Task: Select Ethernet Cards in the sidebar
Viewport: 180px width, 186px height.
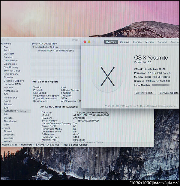Action: click(x=12, y=71)
